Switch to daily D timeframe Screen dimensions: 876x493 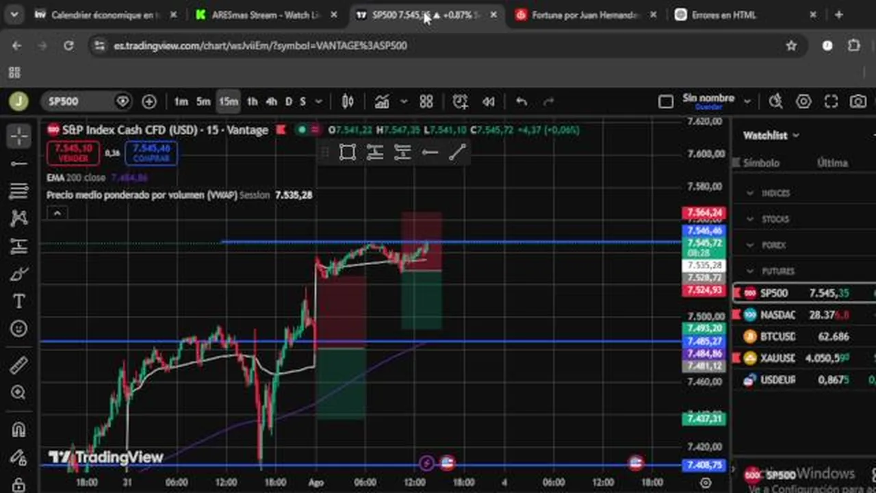pos(289,101)
